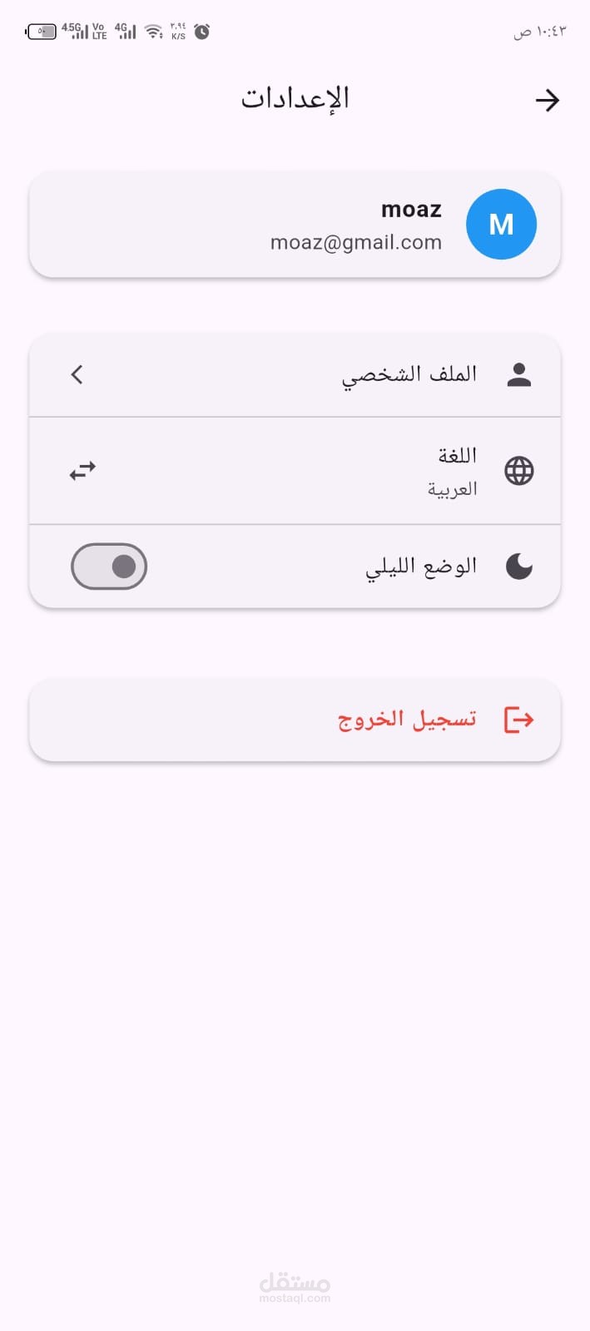Expand الملف الشخصي with the chevron
590x1331 pixels.
(77, 374)
